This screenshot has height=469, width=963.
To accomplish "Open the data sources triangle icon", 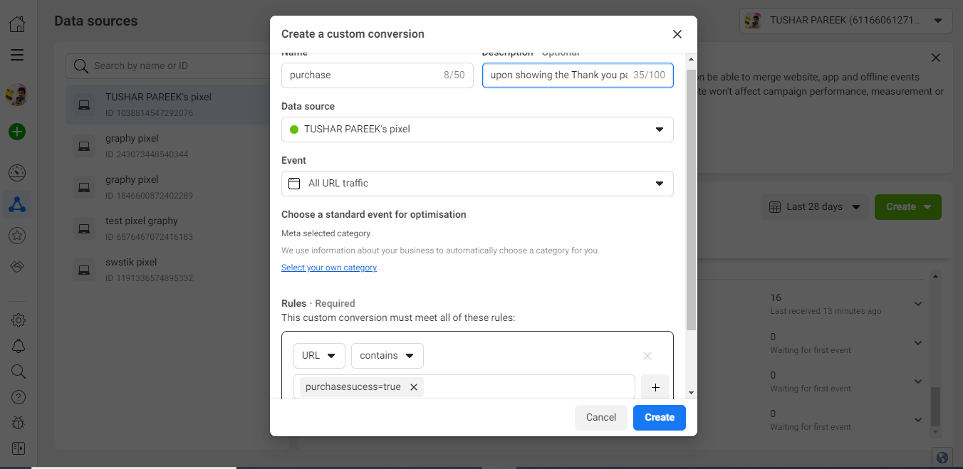I will tap(19, 206).
